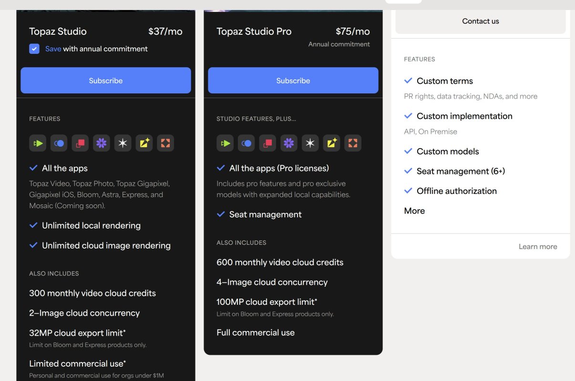Select the purple Bloom icon in the Studio card

101,143
